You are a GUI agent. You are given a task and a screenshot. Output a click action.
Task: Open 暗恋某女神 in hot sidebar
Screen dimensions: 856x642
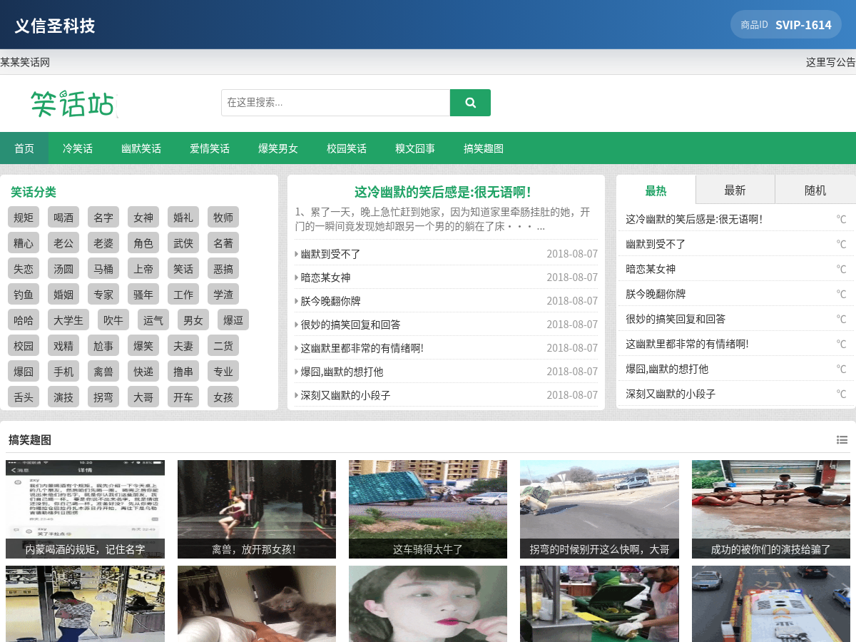click(651, 269)
